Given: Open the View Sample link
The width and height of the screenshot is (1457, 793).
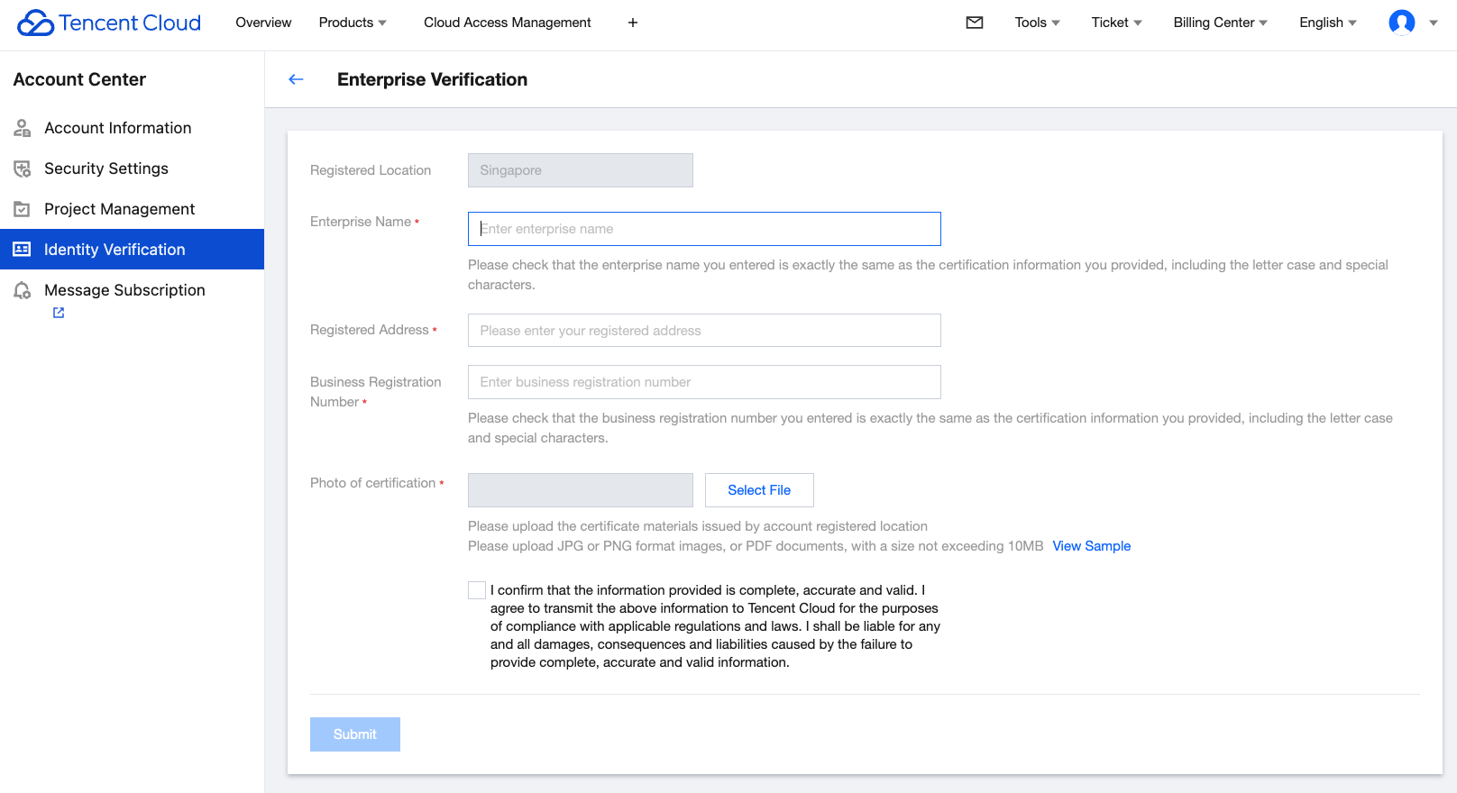Looking at the screenshot, I should point(1091,546).
